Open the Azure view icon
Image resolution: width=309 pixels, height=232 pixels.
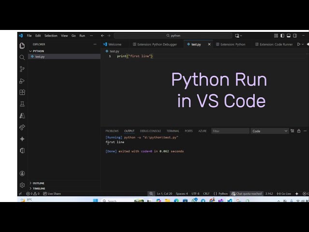22,116
